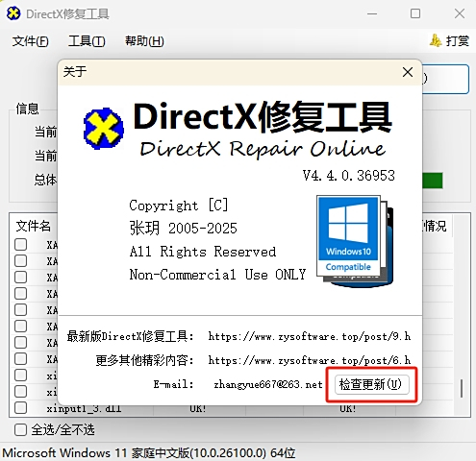The height and width of the screenshot is (461, 476).
Task: Click the 信息 group label
Action: pos(28,109)
